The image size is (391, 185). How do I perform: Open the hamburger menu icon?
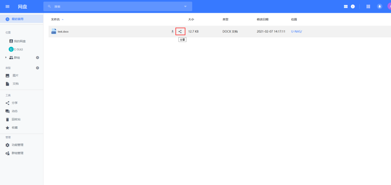coord(8,6)
